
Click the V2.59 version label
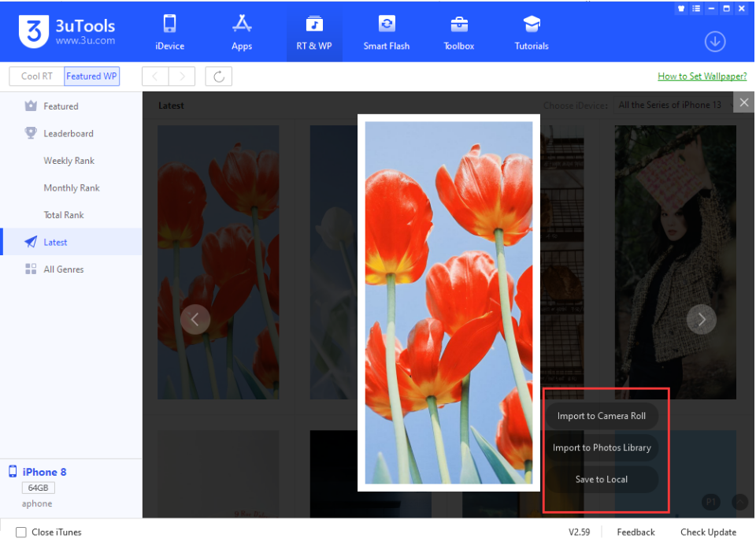579,532
